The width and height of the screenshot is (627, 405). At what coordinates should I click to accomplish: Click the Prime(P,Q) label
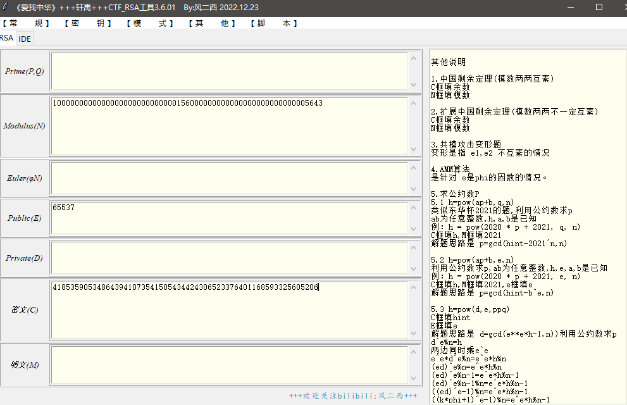pos(25,71)
